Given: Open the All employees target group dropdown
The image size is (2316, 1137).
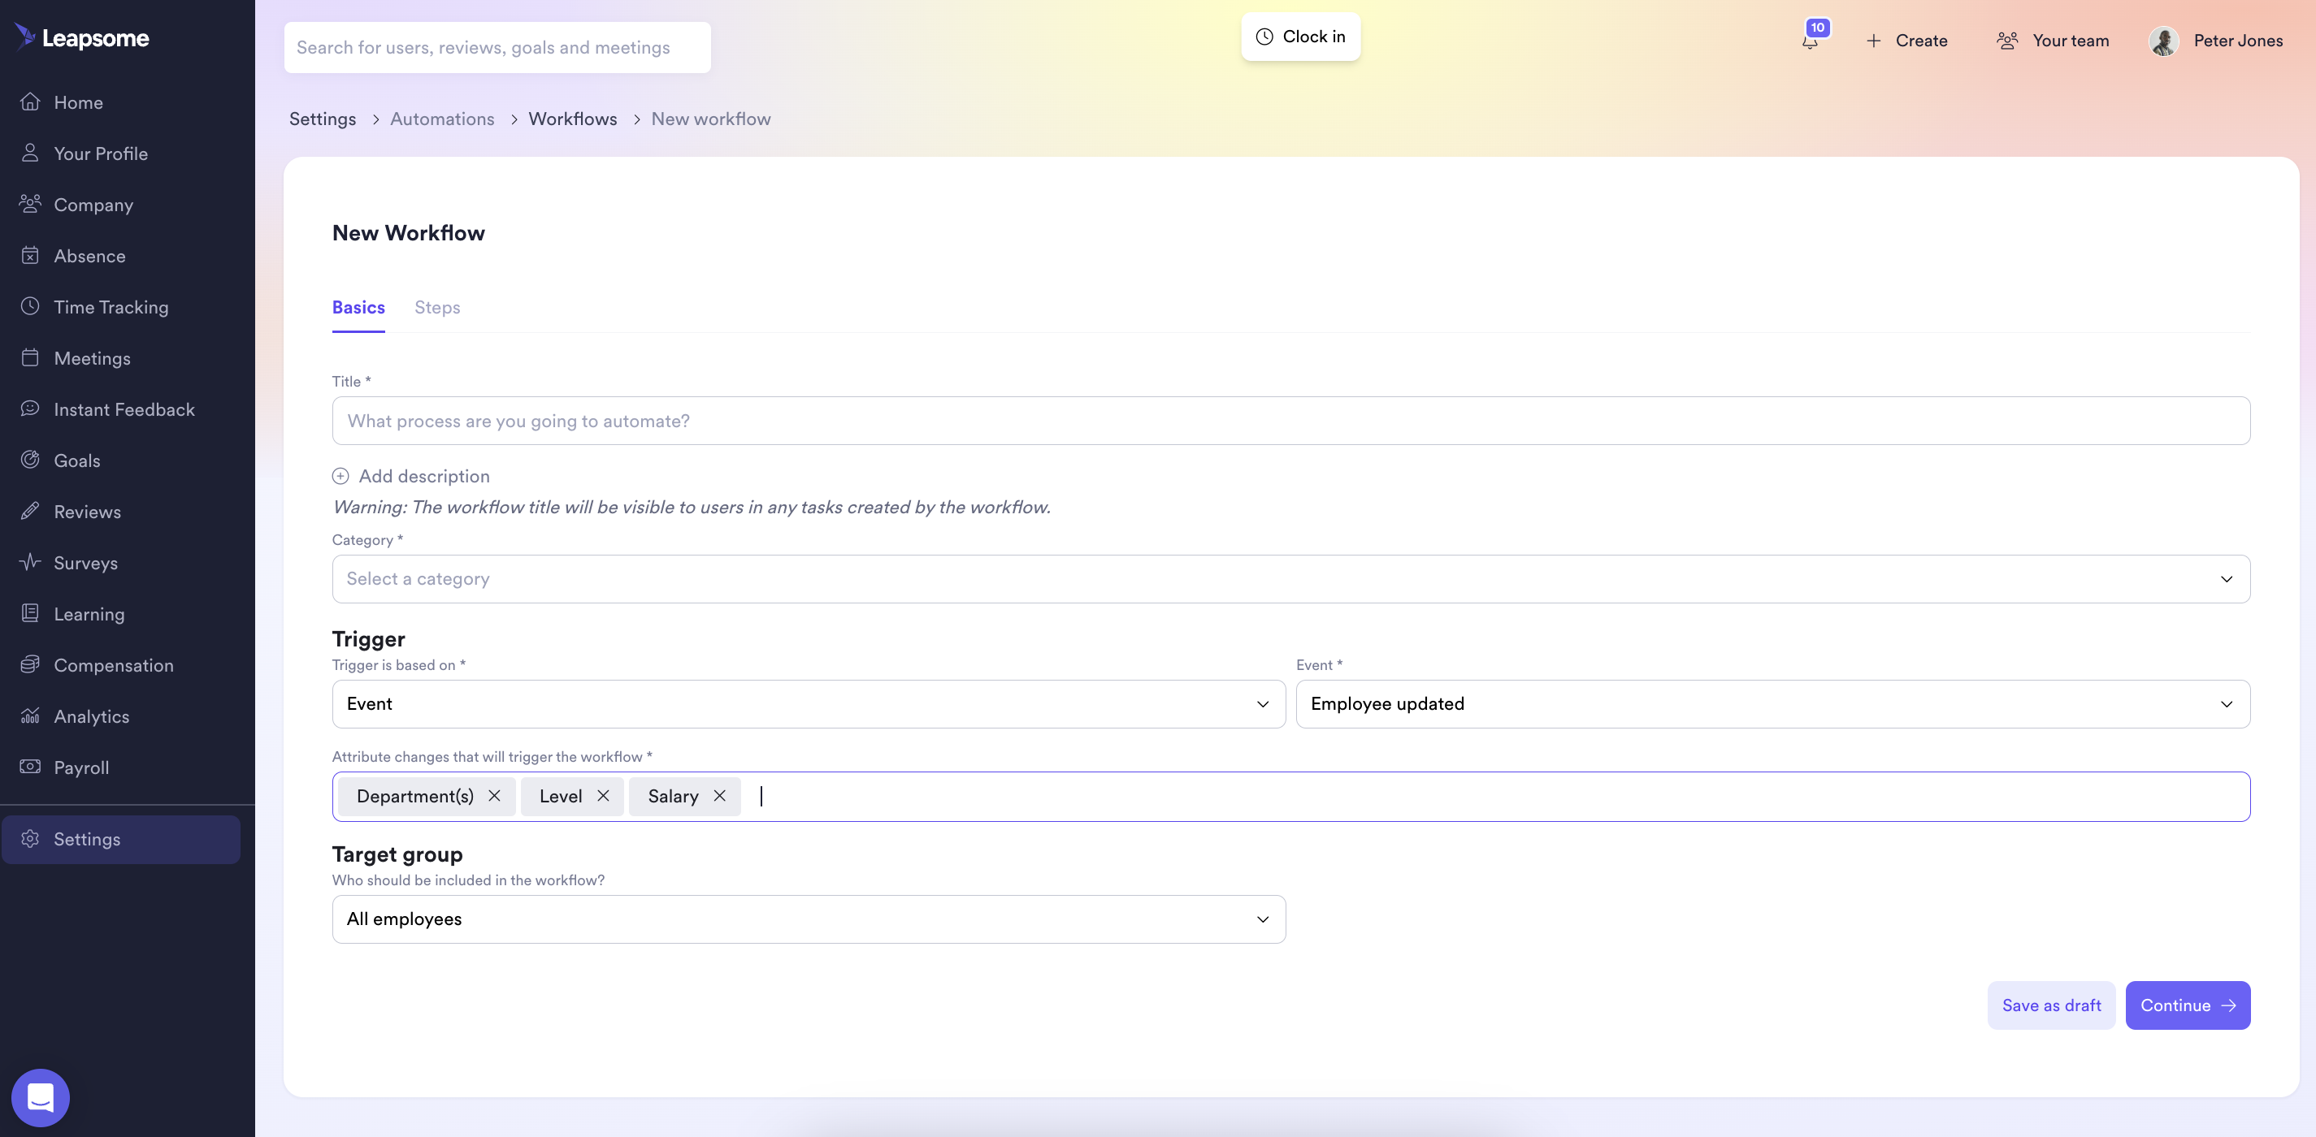Looking at the screenshot, I should pyautogui.click(x=809, y=919).
